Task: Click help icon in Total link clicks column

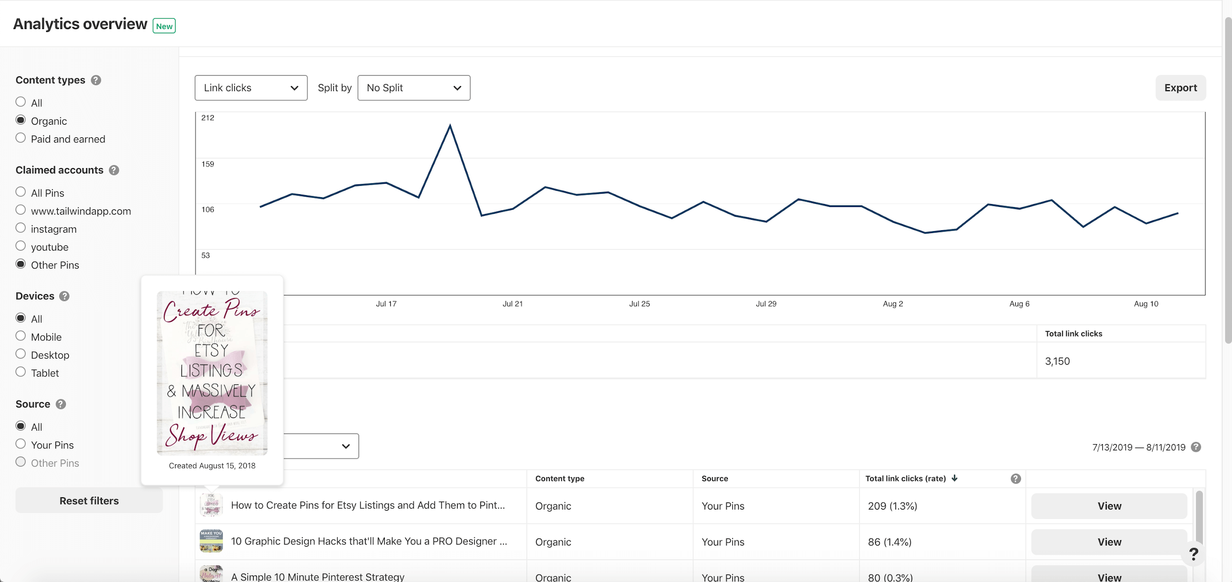Action: 1016,479
